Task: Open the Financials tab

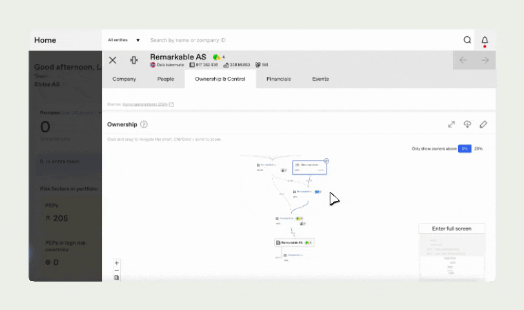Action: coord(279,79)
